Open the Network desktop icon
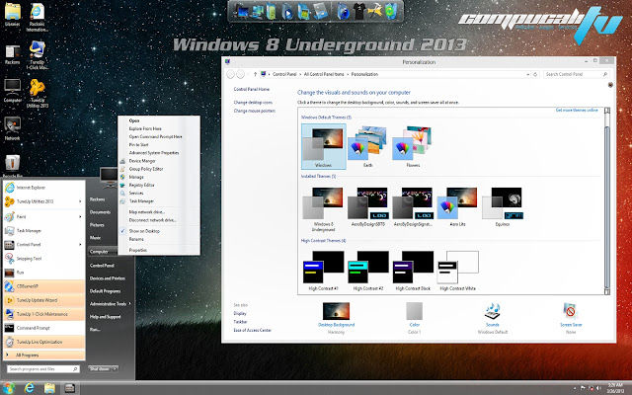 pyautogui.click(x=12, y=128)
